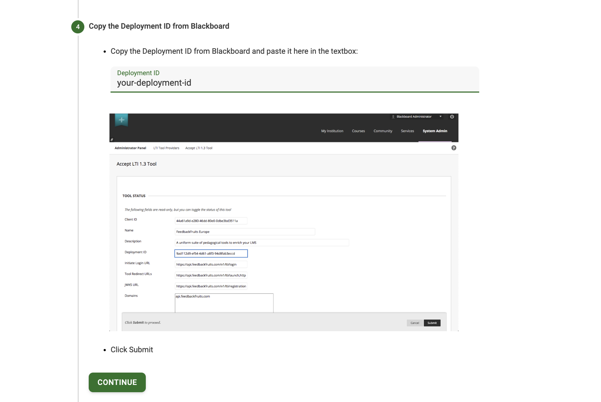Click the Domains text area with api.feedbackfruits.com
The width and height of the screenshot is (601, 402).
224,303
